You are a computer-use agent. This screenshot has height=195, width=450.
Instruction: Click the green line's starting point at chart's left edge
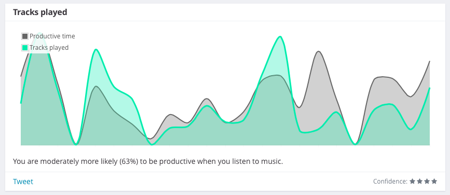point(21,103)
